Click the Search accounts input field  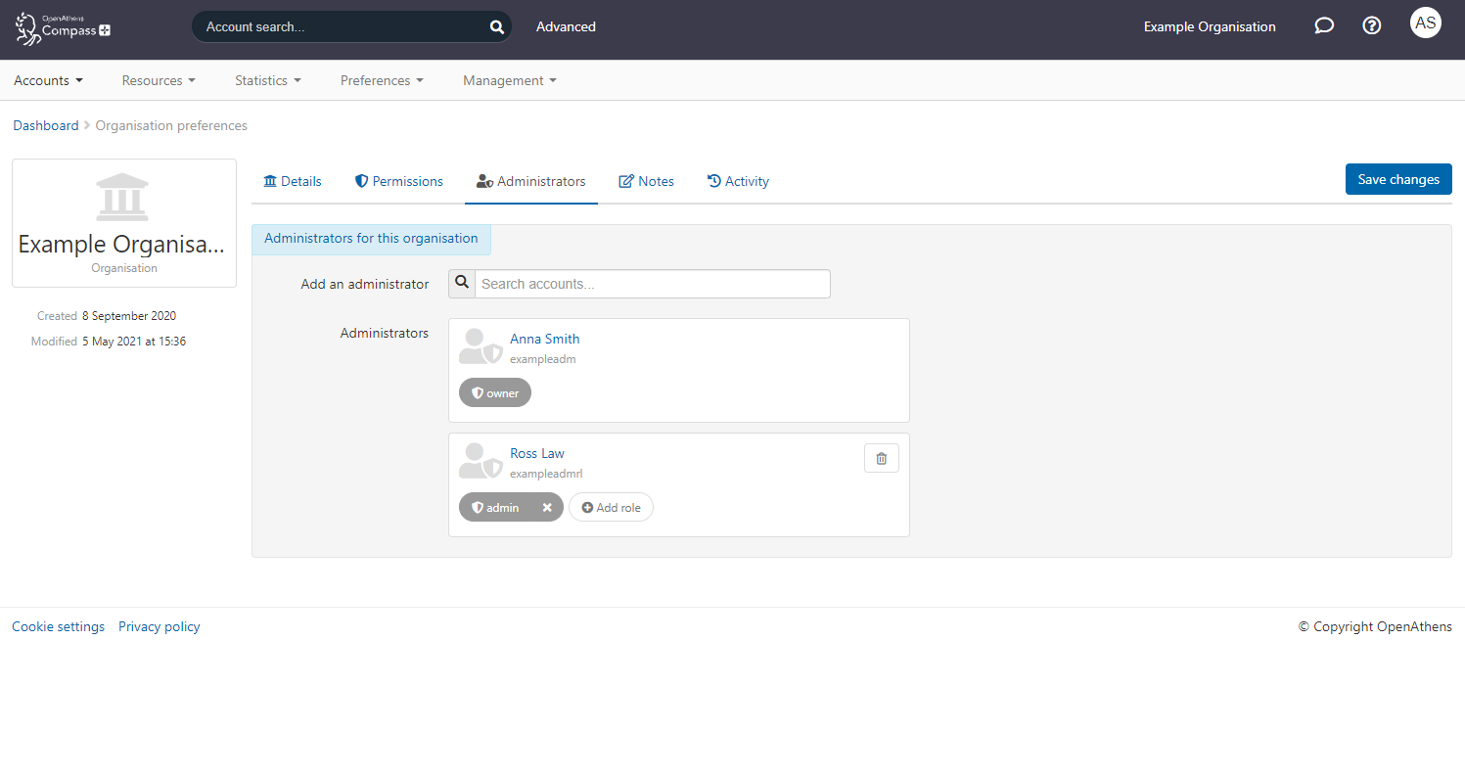tap(652, 283)
